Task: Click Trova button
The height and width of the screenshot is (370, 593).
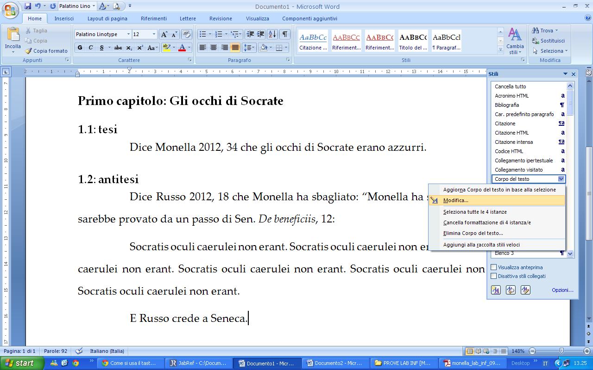Action: click(x=545, y=31)
